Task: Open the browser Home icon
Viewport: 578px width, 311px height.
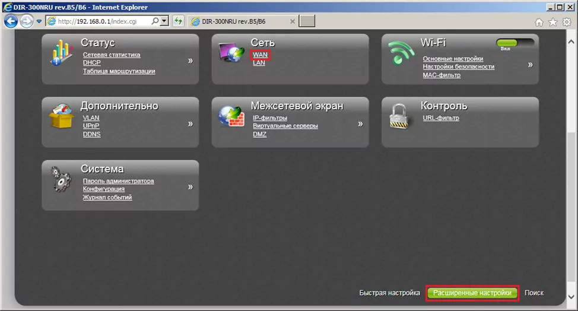Action: (x=539, y=23)
